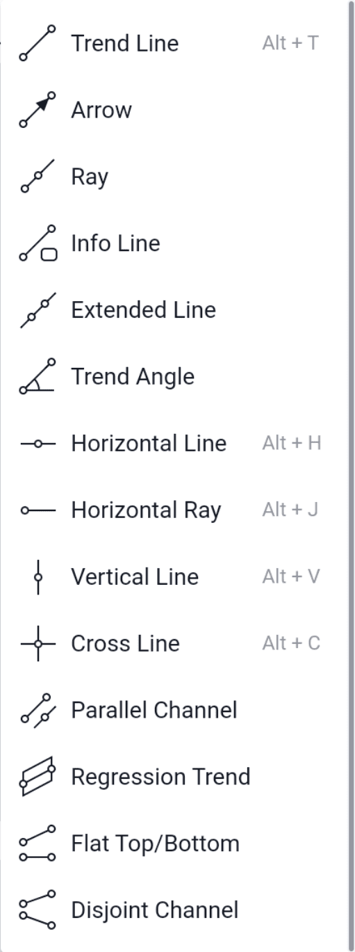Choose the Arrow drawing tool icon
This screenshot has height=952, width=355.
pyautogui.click(x=38, y=110)
